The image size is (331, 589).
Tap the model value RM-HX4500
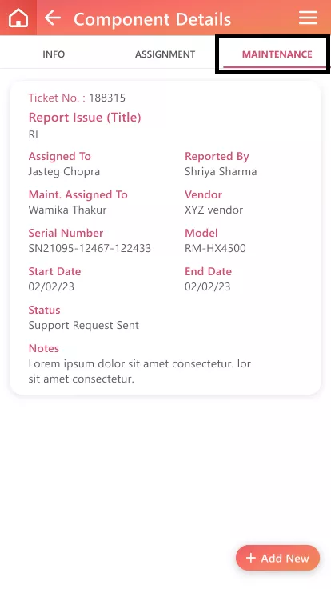click(215, 248)
